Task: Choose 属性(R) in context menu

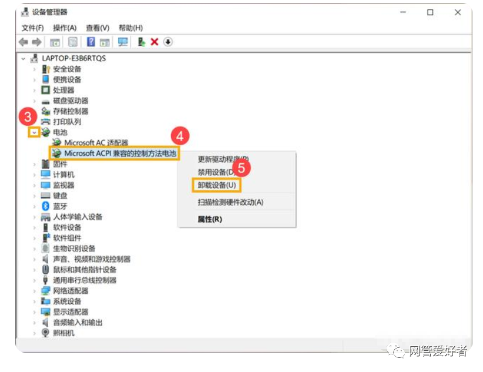Action: 210,219
